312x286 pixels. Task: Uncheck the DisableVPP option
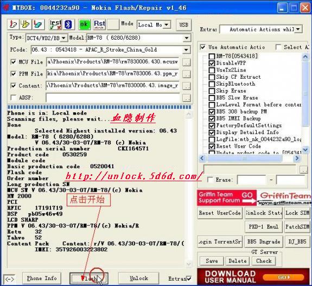212,63
